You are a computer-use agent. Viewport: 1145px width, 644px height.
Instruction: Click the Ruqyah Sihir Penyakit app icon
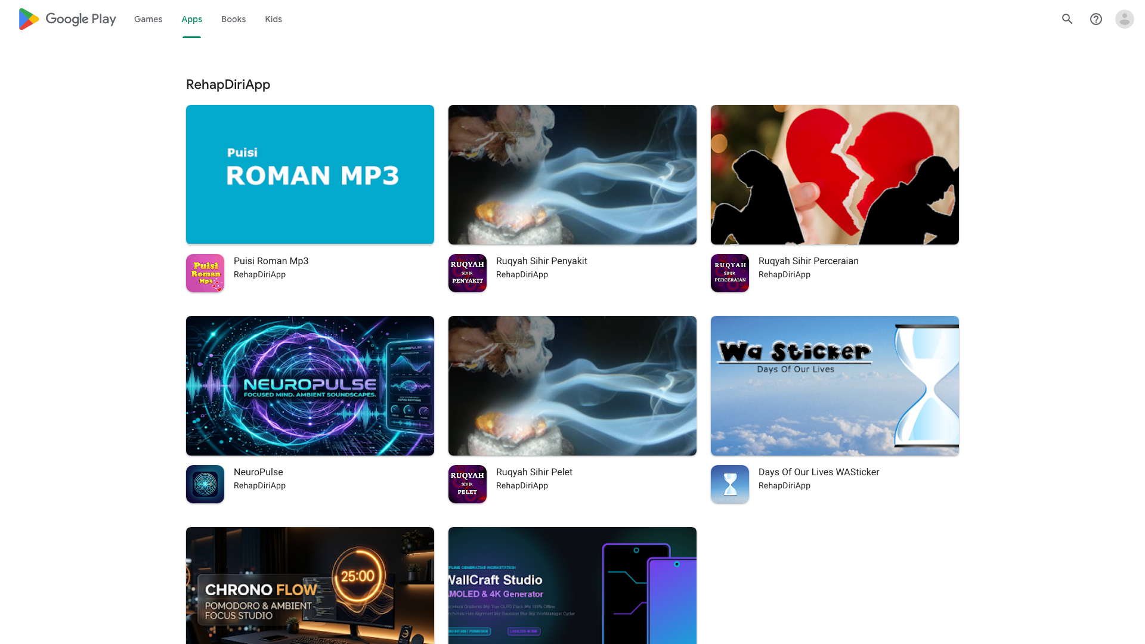point(468,273)
